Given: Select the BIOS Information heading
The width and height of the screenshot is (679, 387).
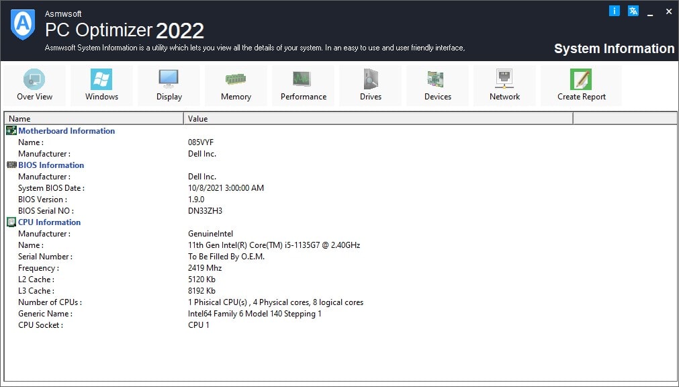Looking at the screenshot, I should click(x=51, y=165).
